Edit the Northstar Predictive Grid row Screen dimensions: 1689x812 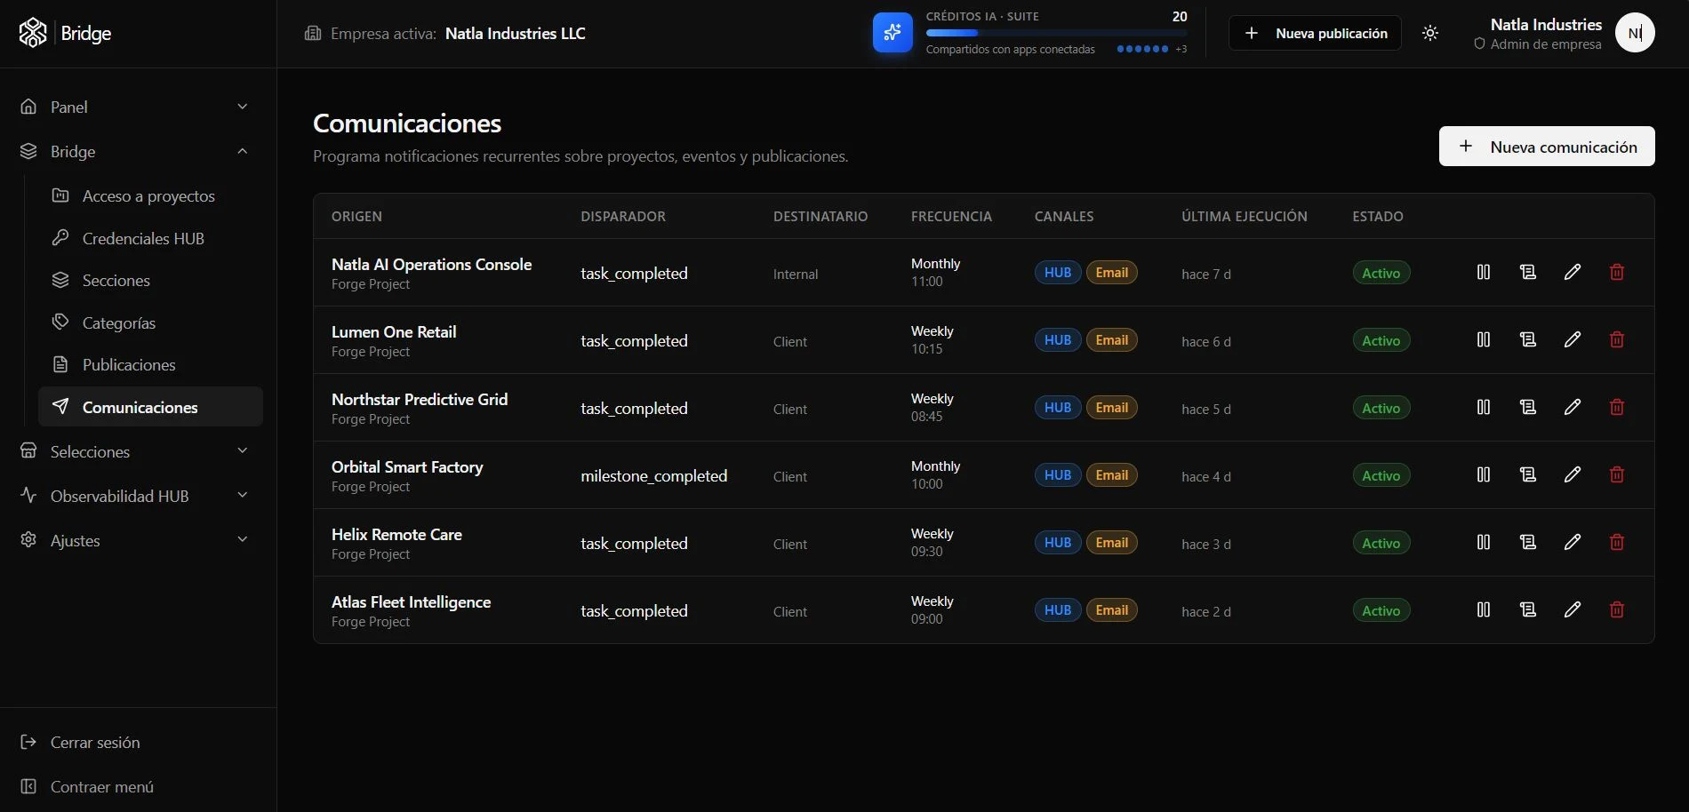click(x=1573, y=407)
